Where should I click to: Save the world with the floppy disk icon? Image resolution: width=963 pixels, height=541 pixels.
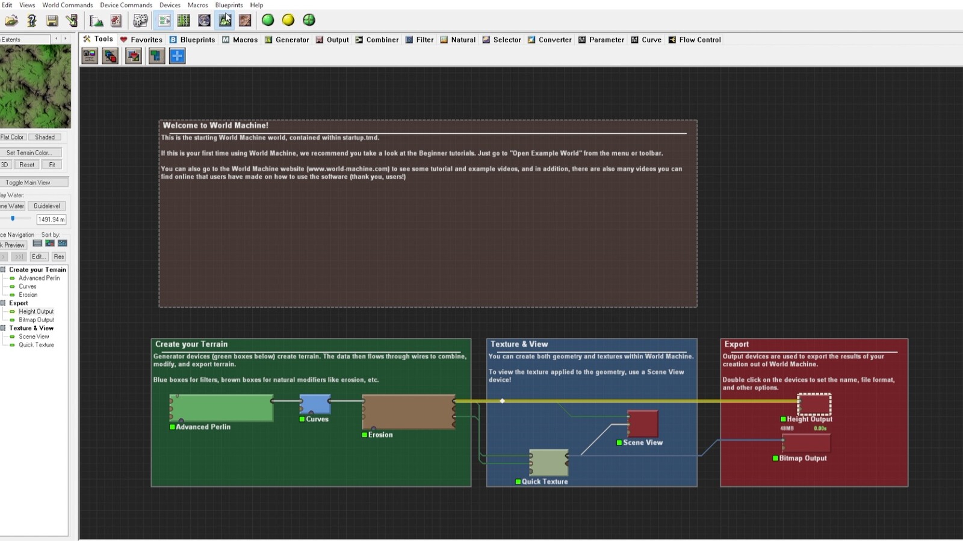[x=52, y=20]
